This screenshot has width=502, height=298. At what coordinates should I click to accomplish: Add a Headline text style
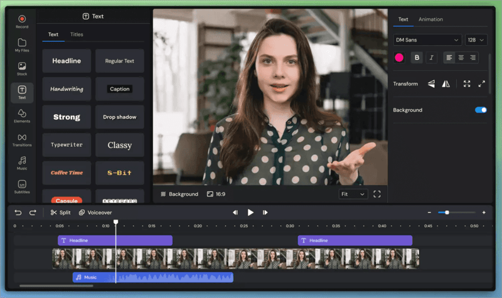67,61
